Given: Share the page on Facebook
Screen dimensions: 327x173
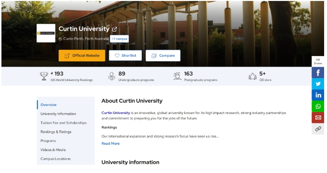Looking at the screenshot, I should point(318,72).
